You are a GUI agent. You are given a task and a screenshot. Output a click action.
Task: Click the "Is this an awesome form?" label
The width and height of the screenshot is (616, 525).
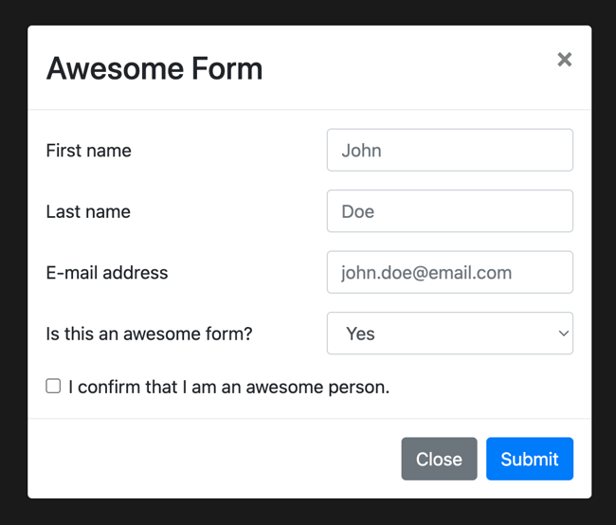click(149, 334)
